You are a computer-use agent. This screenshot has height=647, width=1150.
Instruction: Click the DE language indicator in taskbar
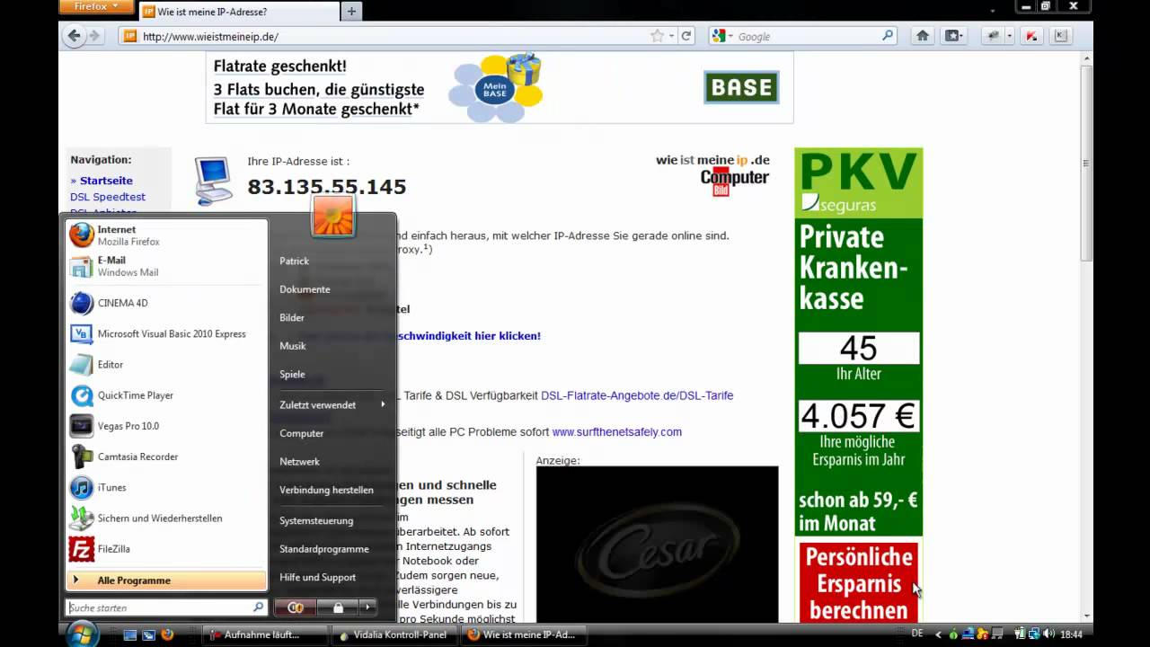(x=916, y=634)
